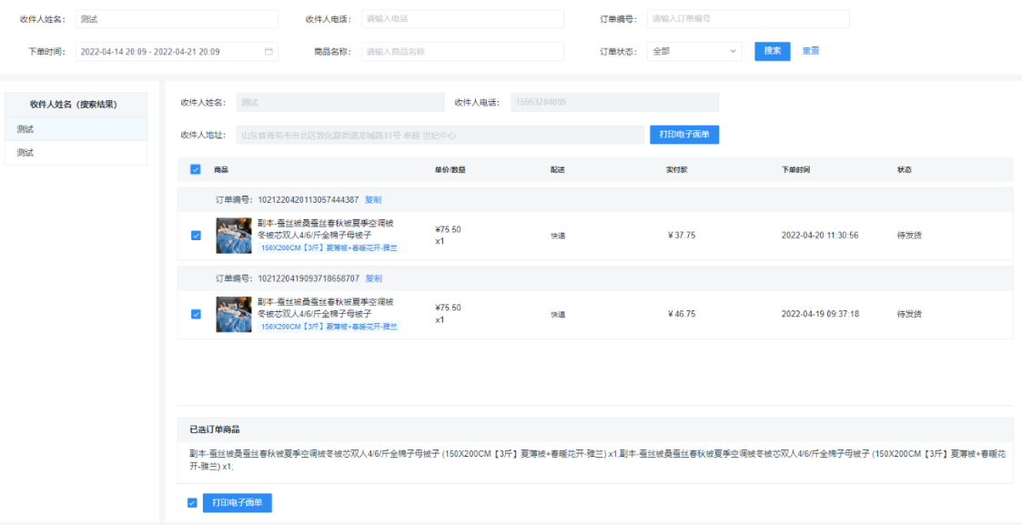
Task: Click the product name search input
Action: point(461,52)
